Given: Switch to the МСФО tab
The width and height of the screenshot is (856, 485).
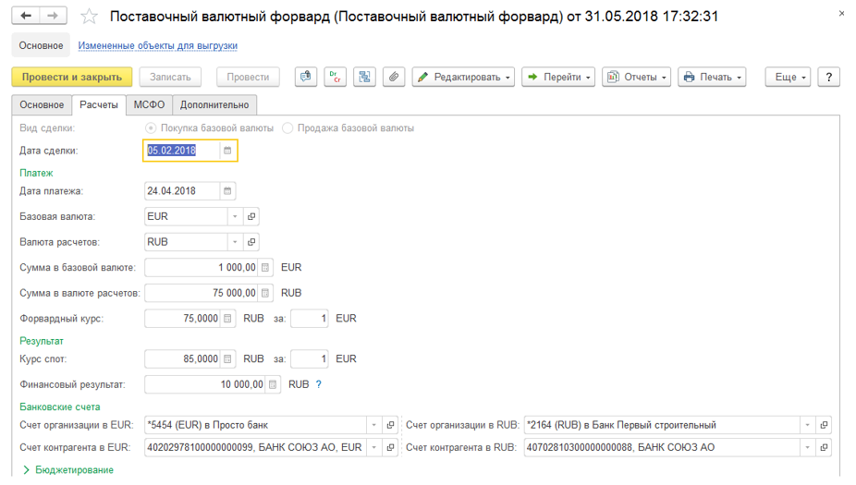Looking at the screenshot, I should point(149,104).
